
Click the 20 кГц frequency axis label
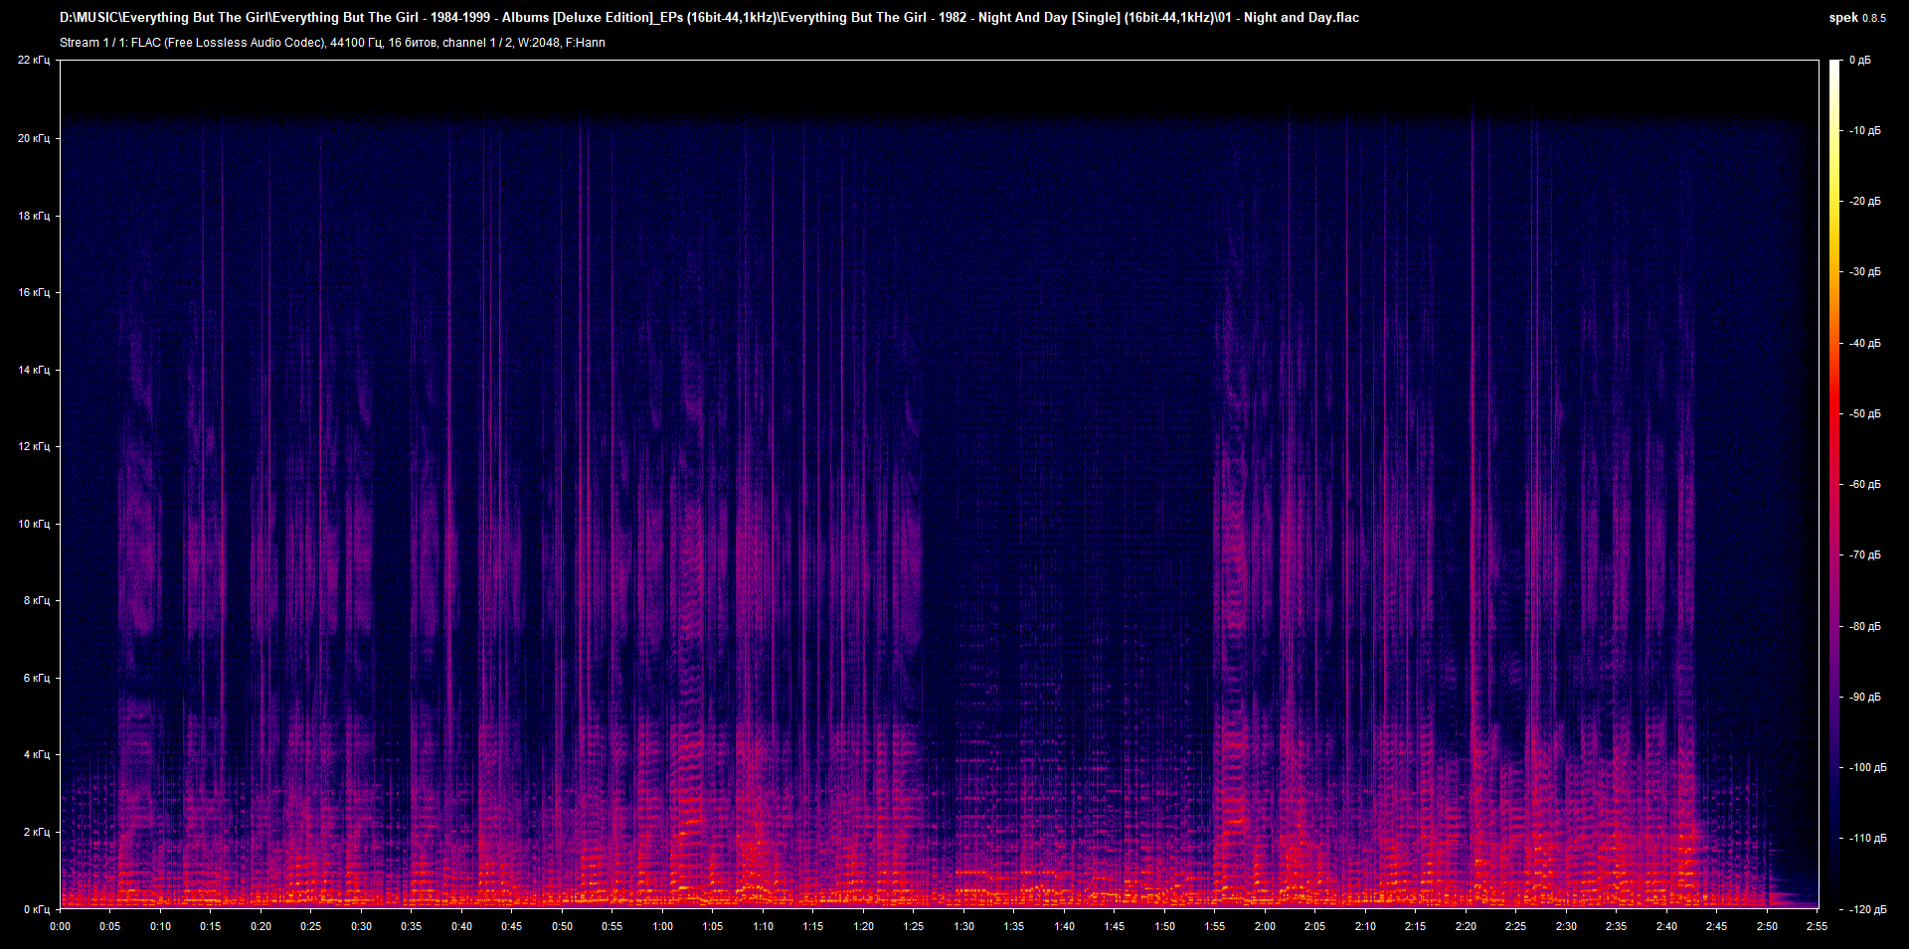[34, 138]
